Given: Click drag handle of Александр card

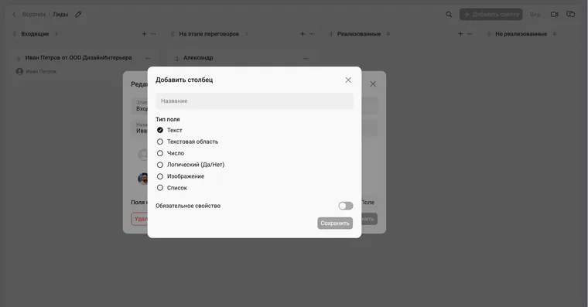Looking at the screenshot, I should 176,59.
